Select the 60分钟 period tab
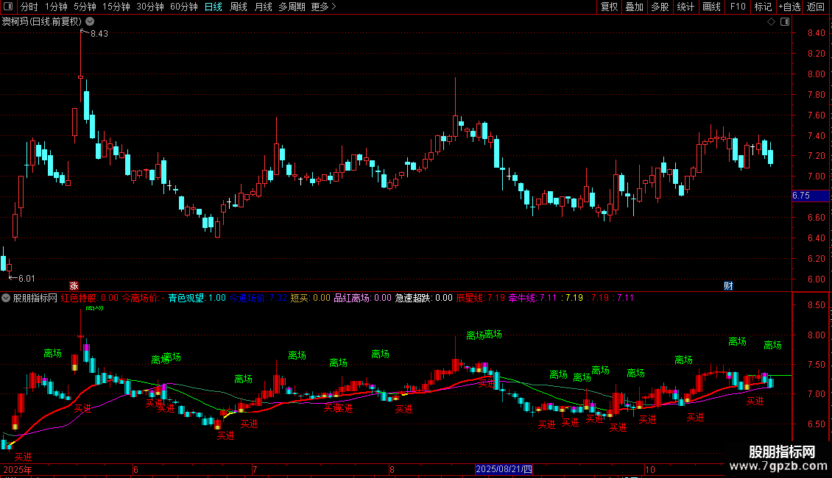 coord(184,7)
